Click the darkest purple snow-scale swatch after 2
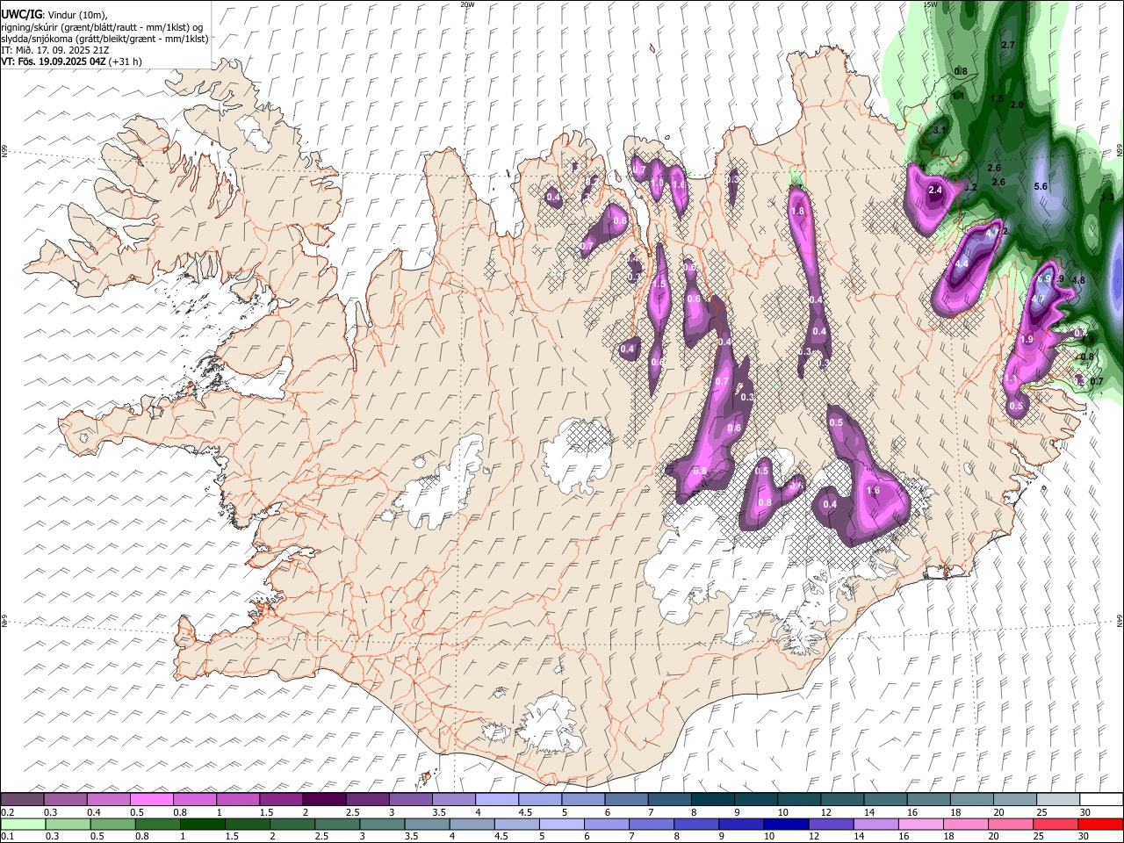Screen dimensions: 1124x843 click(324, 800)
